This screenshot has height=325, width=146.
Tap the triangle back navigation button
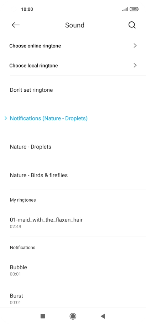pos(103,316)
